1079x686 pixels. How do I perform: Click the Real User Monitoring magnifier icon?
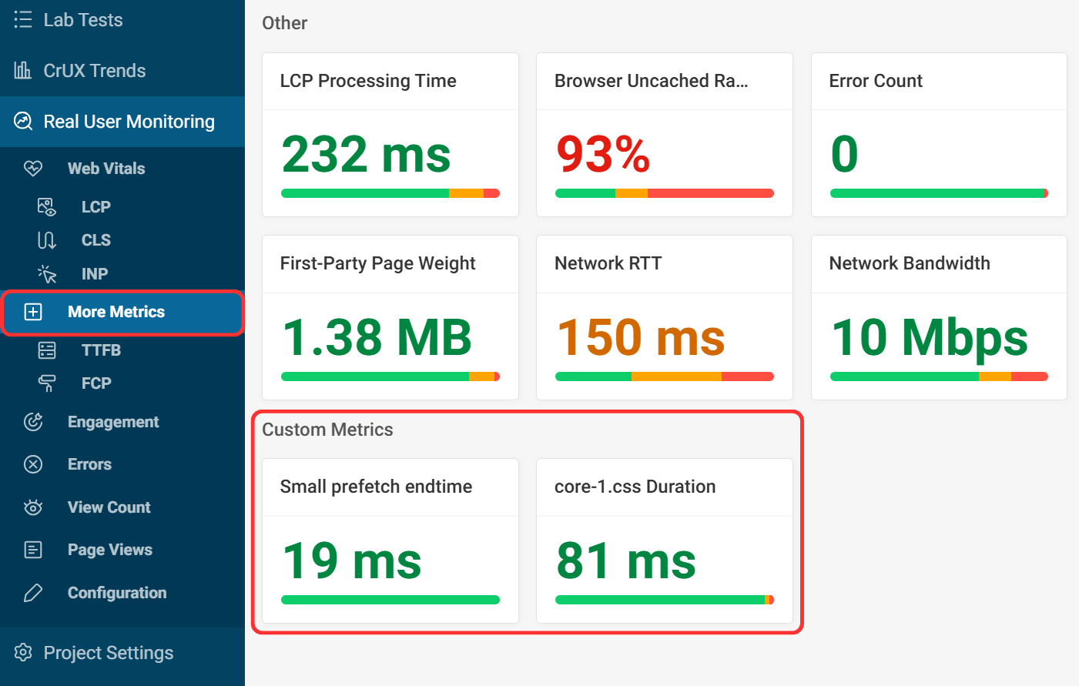click(23, 121)
